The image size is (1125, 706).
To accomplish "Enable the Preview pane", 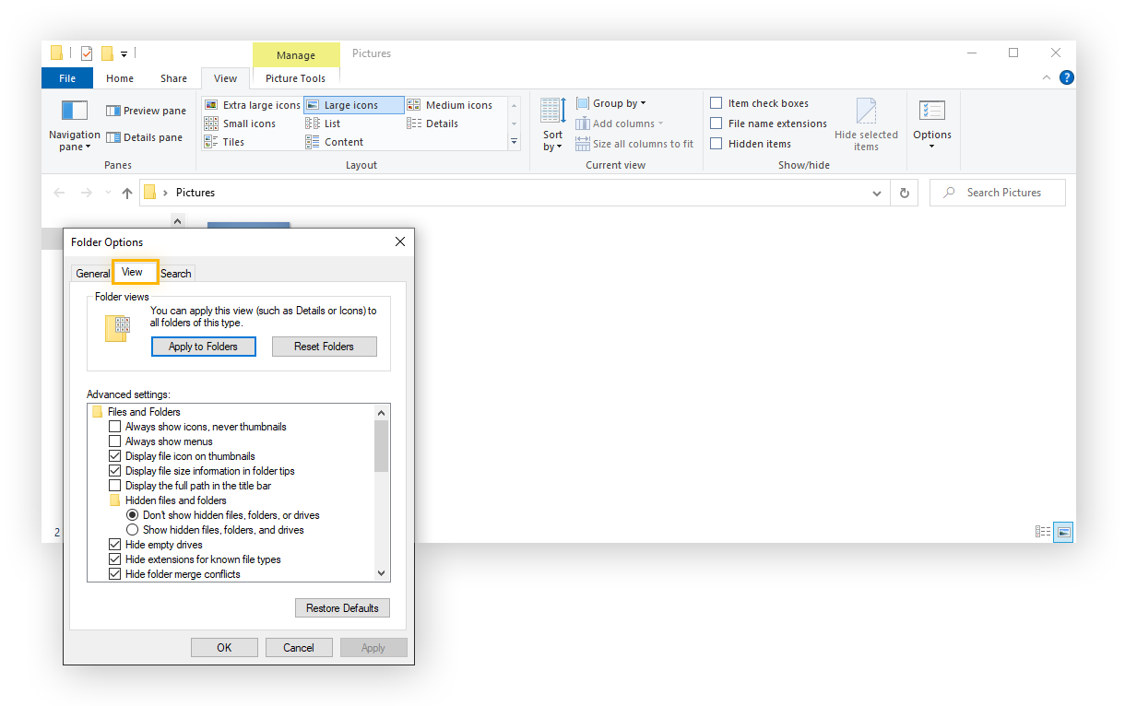I will (145, 110).
